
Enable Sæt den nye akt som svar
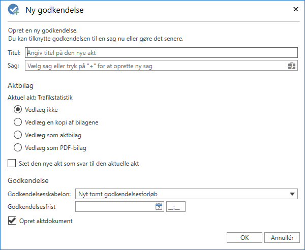12,164
